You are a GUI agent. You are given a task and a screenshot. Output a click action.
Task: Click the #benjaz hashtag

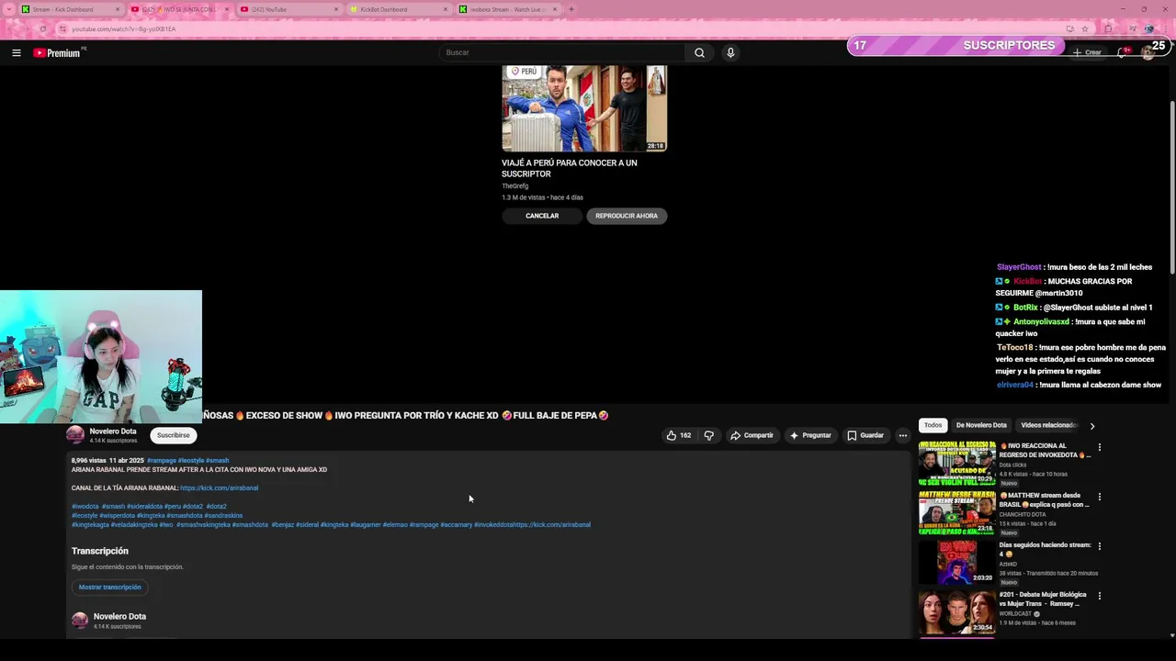click(282, 525)
